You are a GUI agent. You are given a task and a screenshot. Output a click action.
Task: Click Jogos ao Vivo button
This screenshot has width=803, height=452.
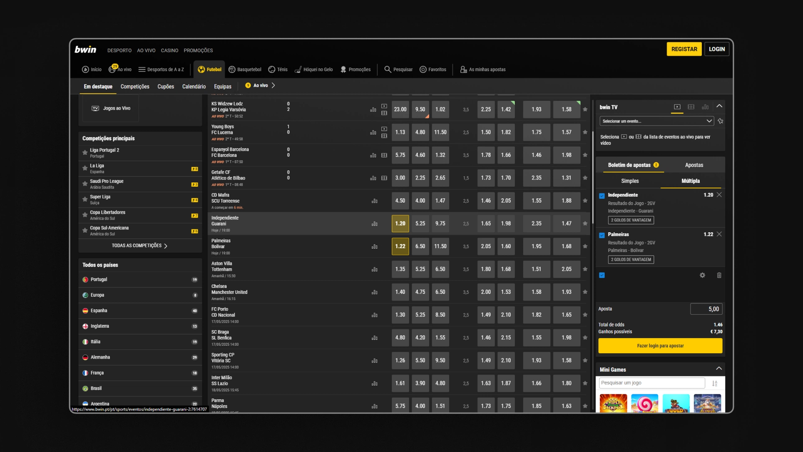click(111, 108)
